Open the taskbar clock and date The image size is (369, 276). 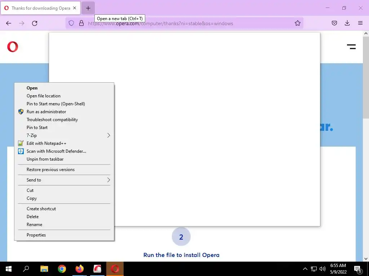coord(338,269)
